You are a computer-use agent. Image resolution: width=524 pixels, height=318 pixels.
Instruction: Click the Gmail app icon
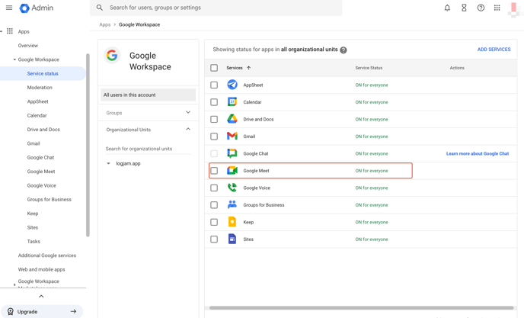click(x=232, y=136)
